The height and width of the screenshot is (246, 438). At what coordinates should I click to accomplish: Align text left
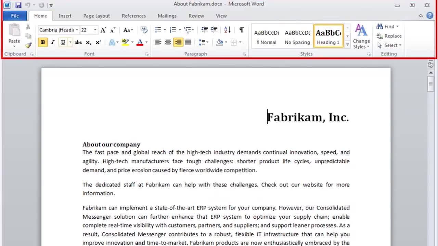158,42
